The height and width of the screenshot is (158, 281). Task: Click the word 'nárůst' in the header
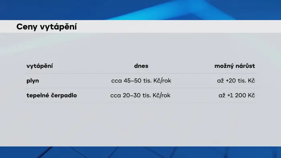click(245, 66)
